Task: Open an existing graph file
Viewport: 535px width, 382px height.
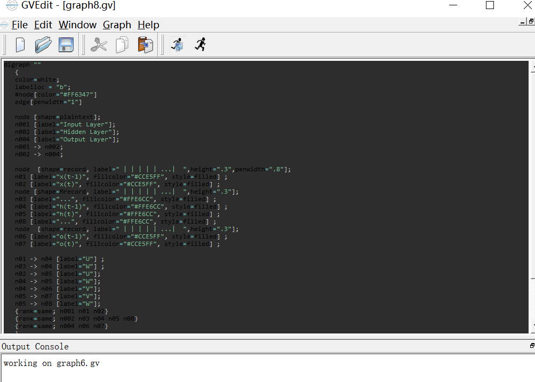Action: [x=43, y=45]
